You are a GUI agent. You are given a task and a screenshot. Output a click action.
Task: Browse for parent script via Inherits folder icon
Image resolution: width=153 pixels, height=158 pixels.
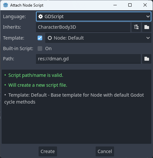[147, 27]
